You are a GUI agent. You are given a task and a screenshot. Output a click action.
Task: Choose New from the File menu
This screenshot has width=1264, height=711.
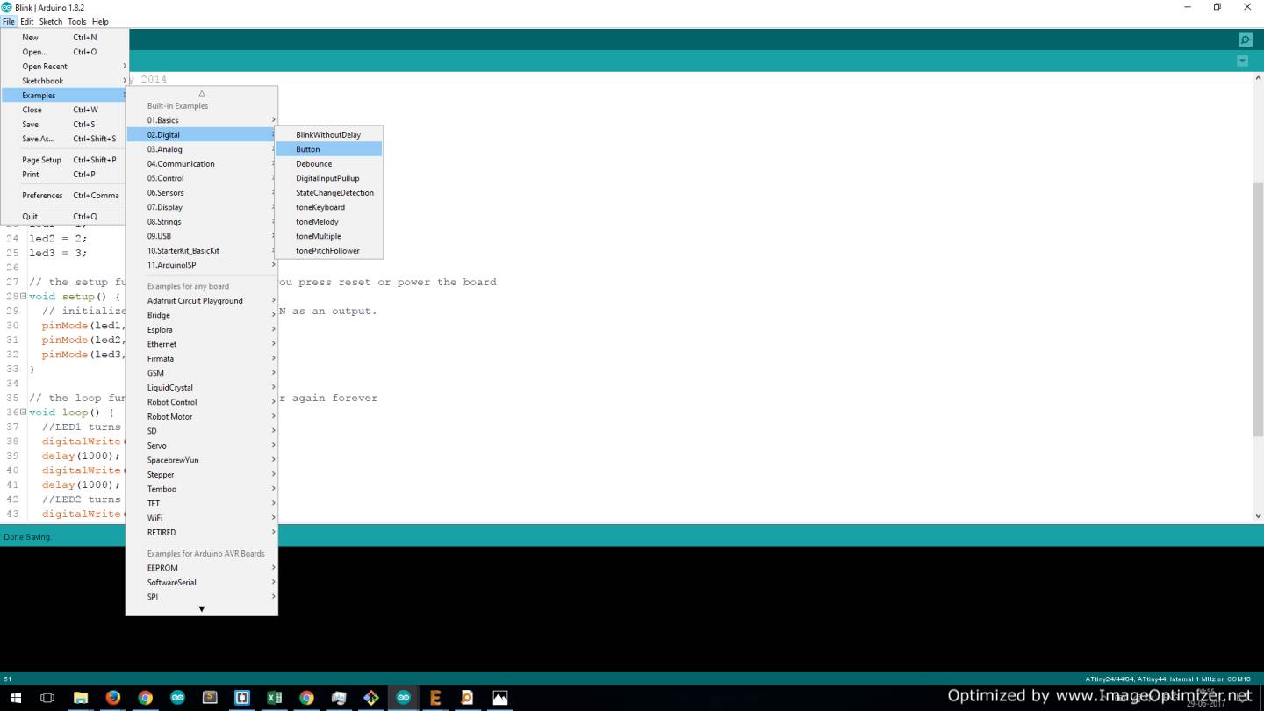click(x=65, y=37)
